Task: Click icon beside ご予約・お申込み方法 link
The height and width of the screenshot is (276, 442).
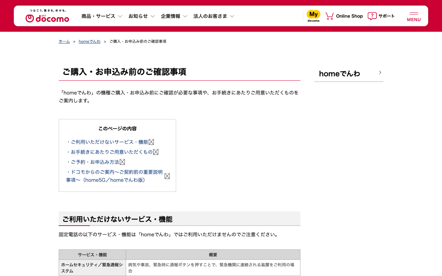Action: pyautogui.click(x=122, y=162)
